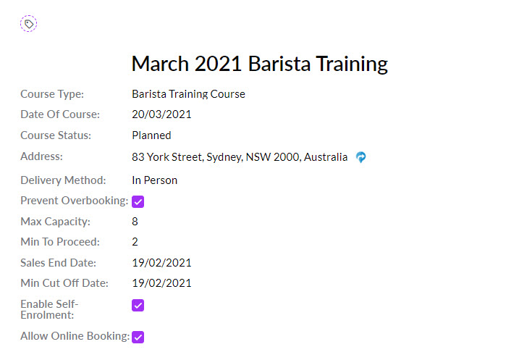Viewport: 519px width, 360px height.
Task: Click the Sales End Date label
Action: (x=58, y=263)
